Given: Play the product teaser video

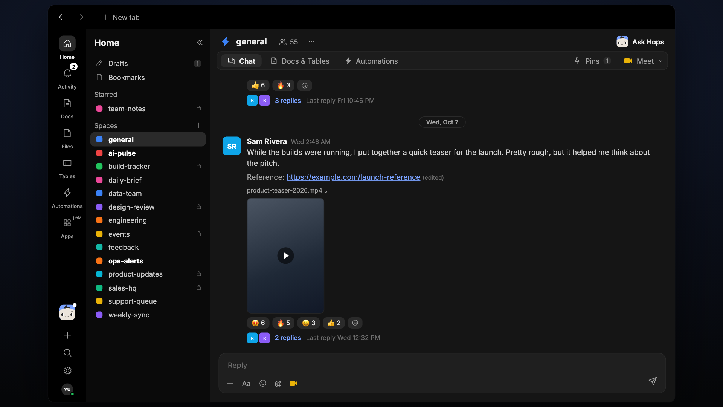Looking at the screenshot, I should [x=285, y=256].
